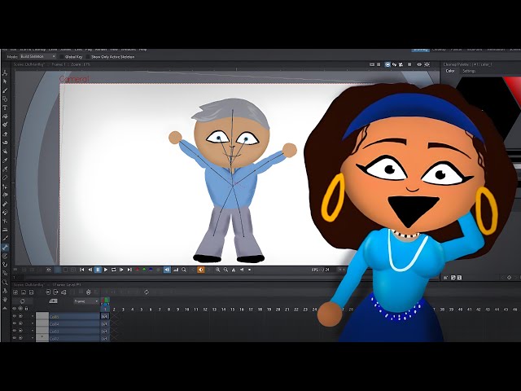
Task: Select the Zoom magnifier tool
Action: (5, 283)
